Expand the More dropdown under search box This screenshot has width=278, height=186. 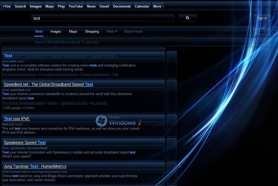click(x=112, y=31)
